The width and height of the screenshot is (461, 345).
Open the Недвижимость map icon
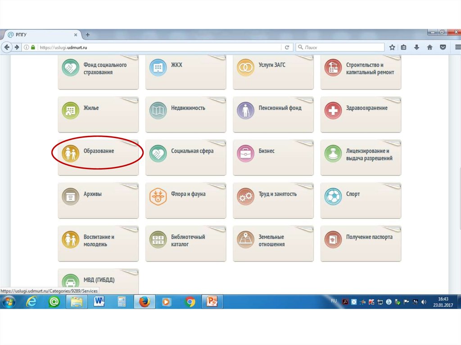point(158,111)
